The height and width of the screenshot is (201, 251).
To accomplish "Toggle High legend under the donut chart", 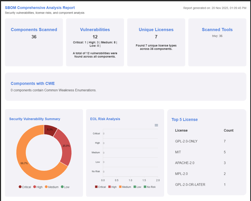I will pyautogui.click(x=38, y=187).
